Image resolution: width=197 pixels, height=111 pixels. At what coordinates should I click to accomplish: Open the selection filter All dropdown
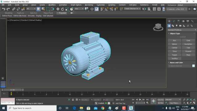pos(31,9)
